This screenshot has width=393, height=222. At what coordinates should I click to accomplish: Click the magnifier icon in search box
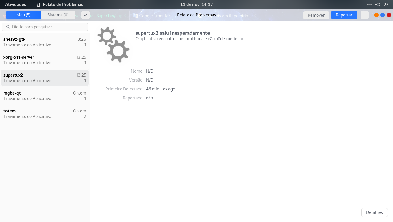pos(8,27)
